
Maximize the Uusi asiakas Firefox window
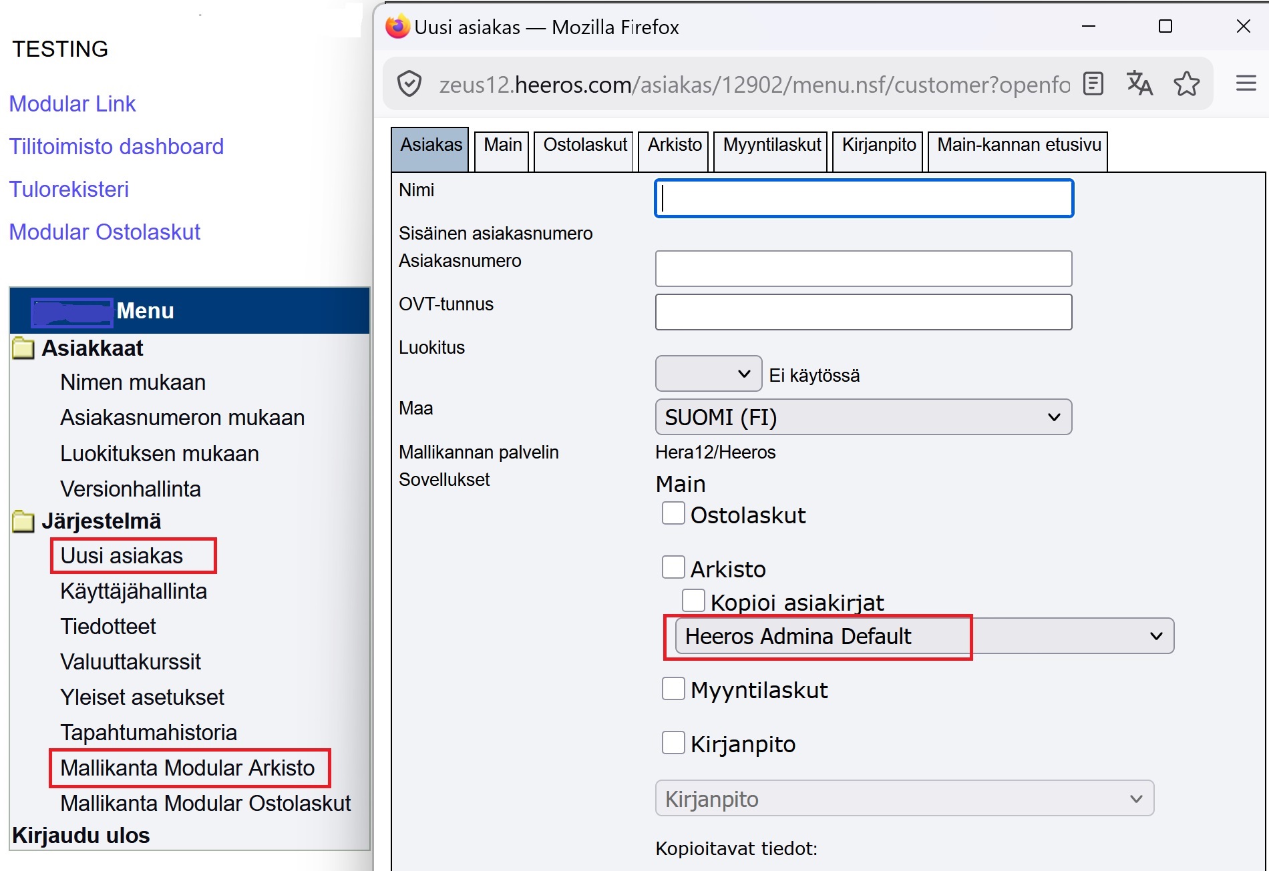(1165, 27)
